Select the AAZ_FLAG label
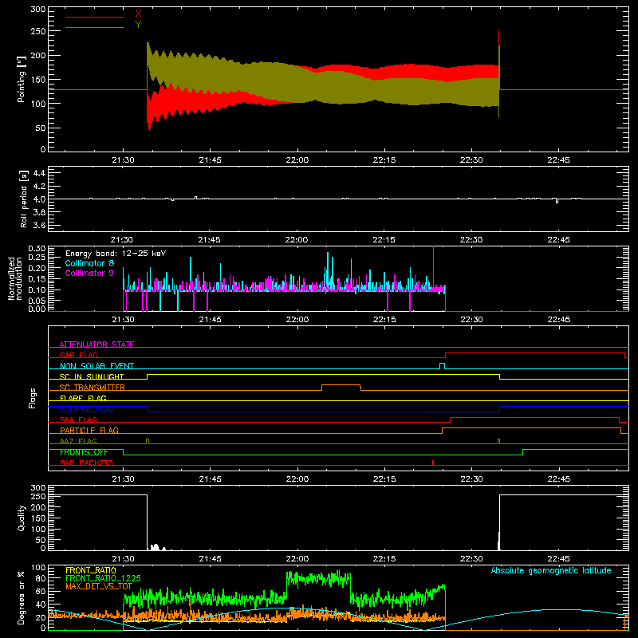This screenshot has height=638, width=638. 78,441
